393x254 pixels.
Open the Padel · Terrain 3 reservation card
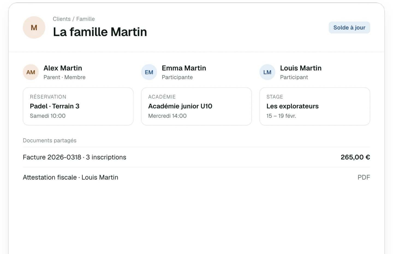[x=78, y=106]
